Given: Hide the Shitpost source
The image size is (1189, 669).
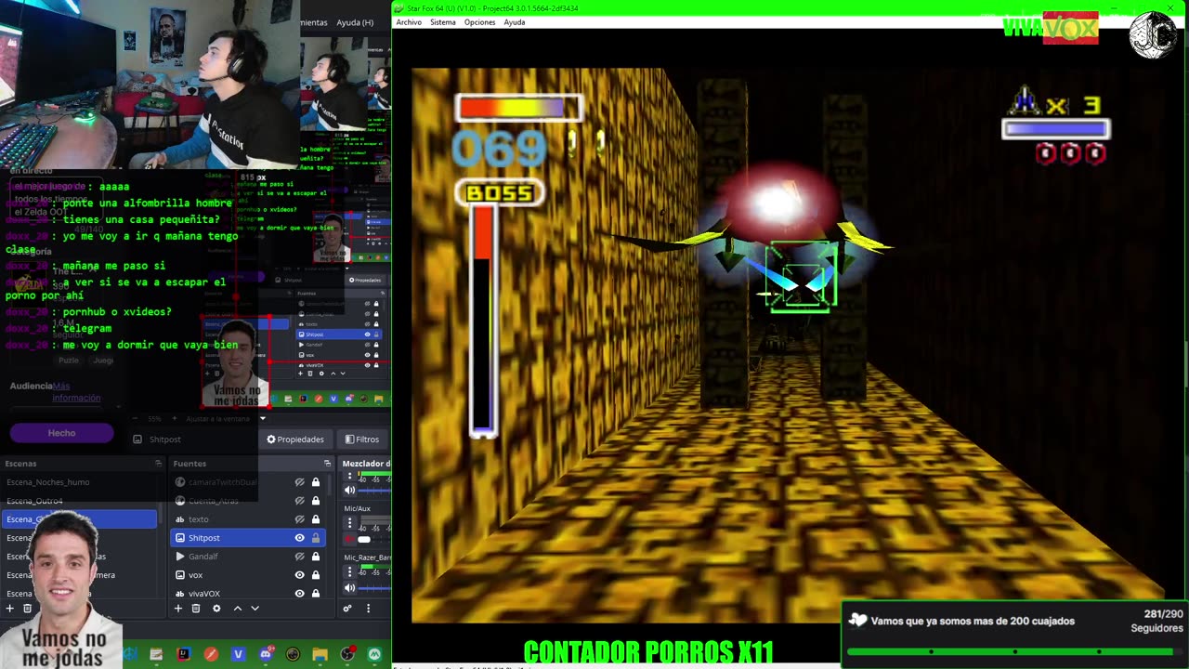Looking at the screenshot, I should point(299,538).
